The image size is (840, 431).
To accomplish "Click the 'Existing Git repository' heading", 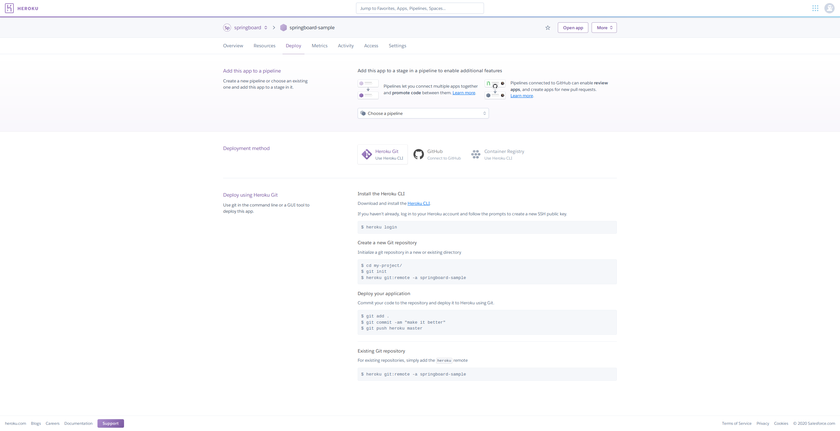I will click(x=381, y=351).
